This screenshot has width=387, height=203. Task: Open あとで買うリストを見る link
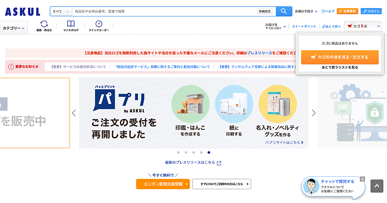pyautogui.click(x=340, y=67)
